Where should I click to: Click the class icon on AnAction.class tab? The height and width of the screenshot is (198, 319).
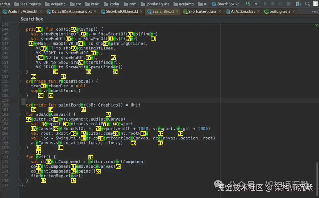pos(228,12)
